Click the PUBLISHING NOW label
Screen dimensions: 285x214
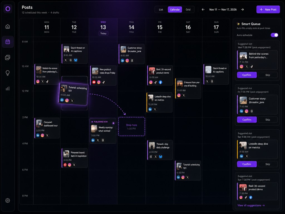[101, 122]
